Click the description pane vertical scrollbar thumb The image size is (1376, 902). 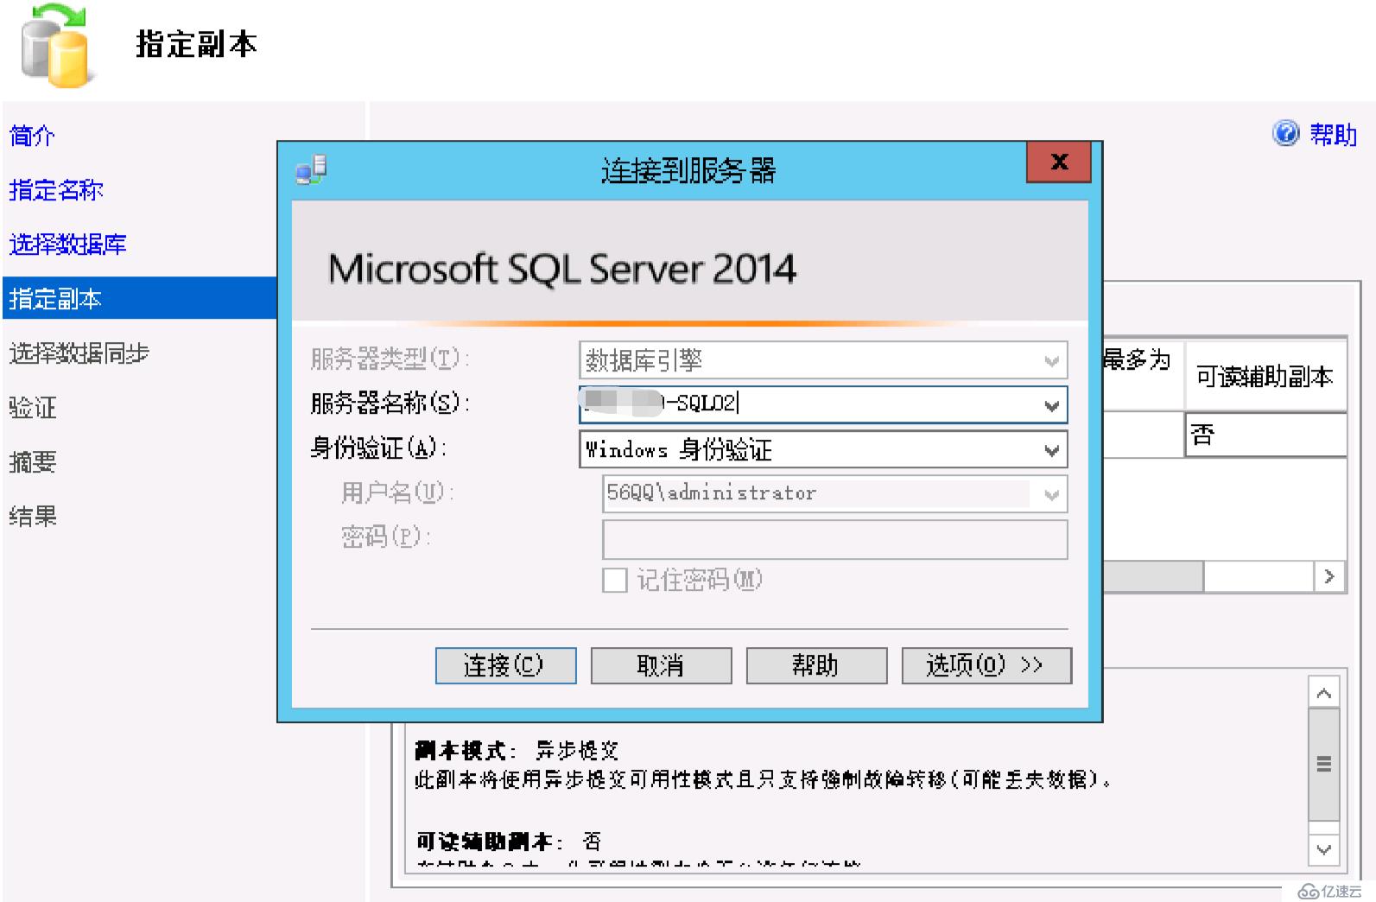click(x=1323, y=764)
